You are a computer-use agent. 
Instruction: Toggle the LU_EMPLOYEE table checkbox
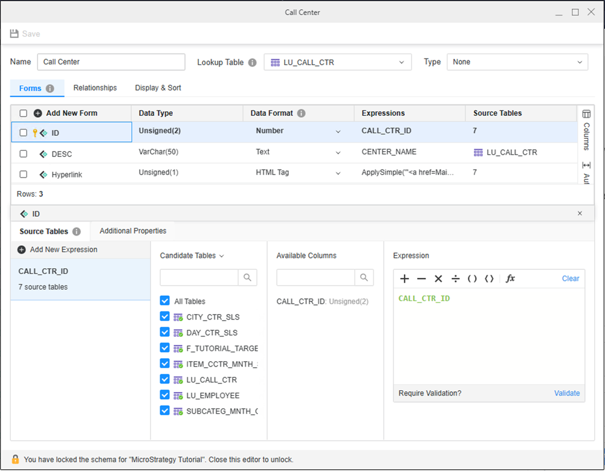[x=165, y=395]
